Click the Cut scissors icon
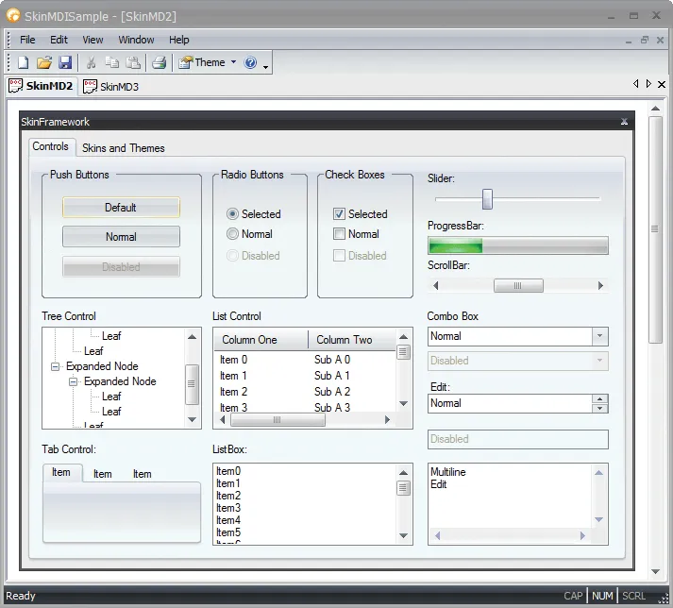Image resolution: width=673 pixels, height=608 pixels. tap(91, 62)
